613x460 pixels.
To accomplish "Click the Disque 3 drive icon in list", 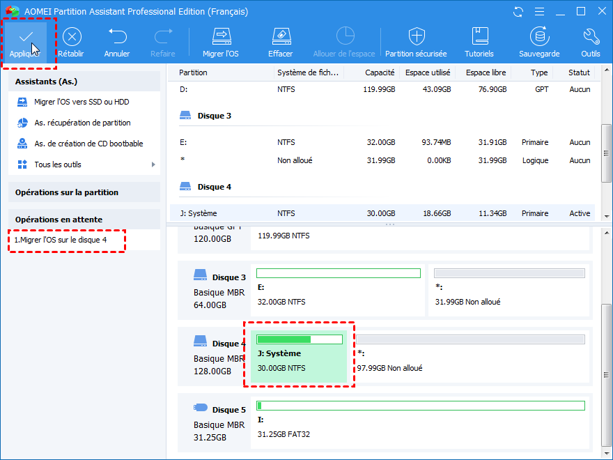I will tap(185, 116).
